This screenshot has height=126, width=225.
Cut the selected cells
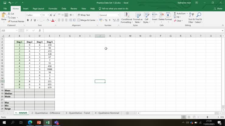pyautogui.click(x=11, y=14)
